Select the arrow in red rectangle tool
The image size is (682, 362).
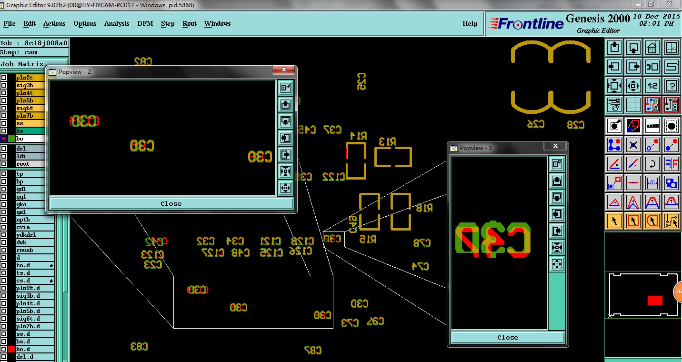[x=633, y=221]
